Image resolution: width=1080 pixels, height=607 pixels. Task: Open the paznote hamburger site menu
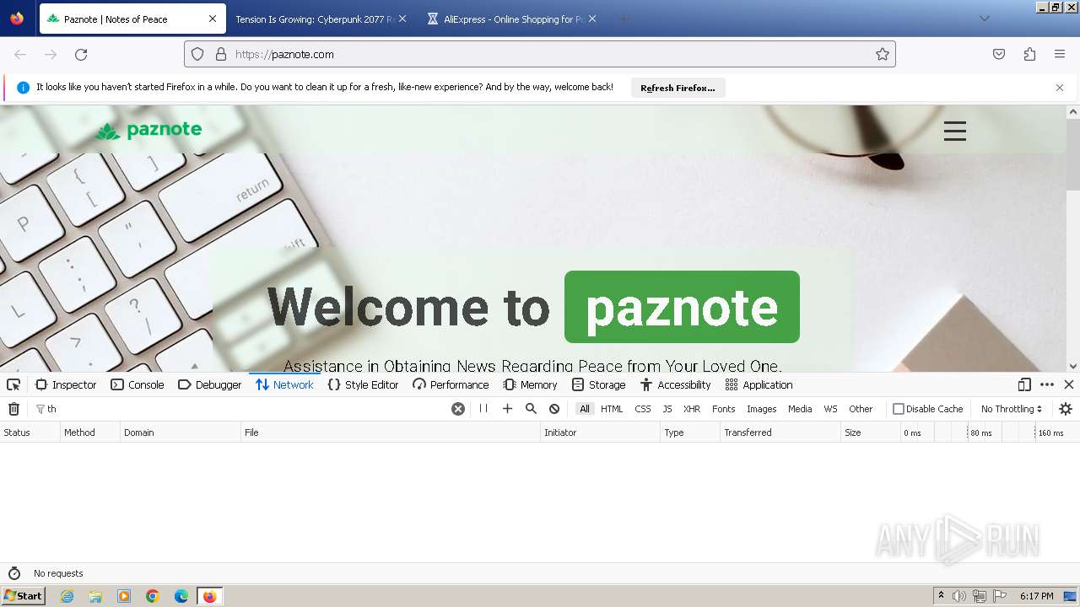(954, 131)
